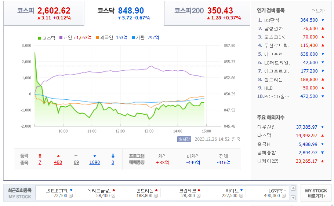The image size is (334, 206).
Task: Click the 차익 +33억 value
Action: [x=163, y=163]
